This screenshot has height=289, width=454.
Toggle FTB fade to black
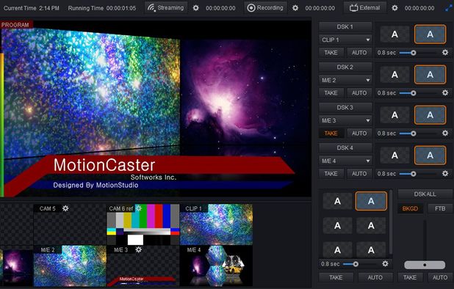440,208
